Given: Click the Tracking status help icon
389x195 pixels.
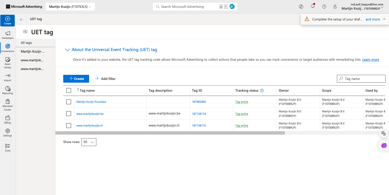Looking at the screenshot, I should pyautogui.click(x=262, y=90).
